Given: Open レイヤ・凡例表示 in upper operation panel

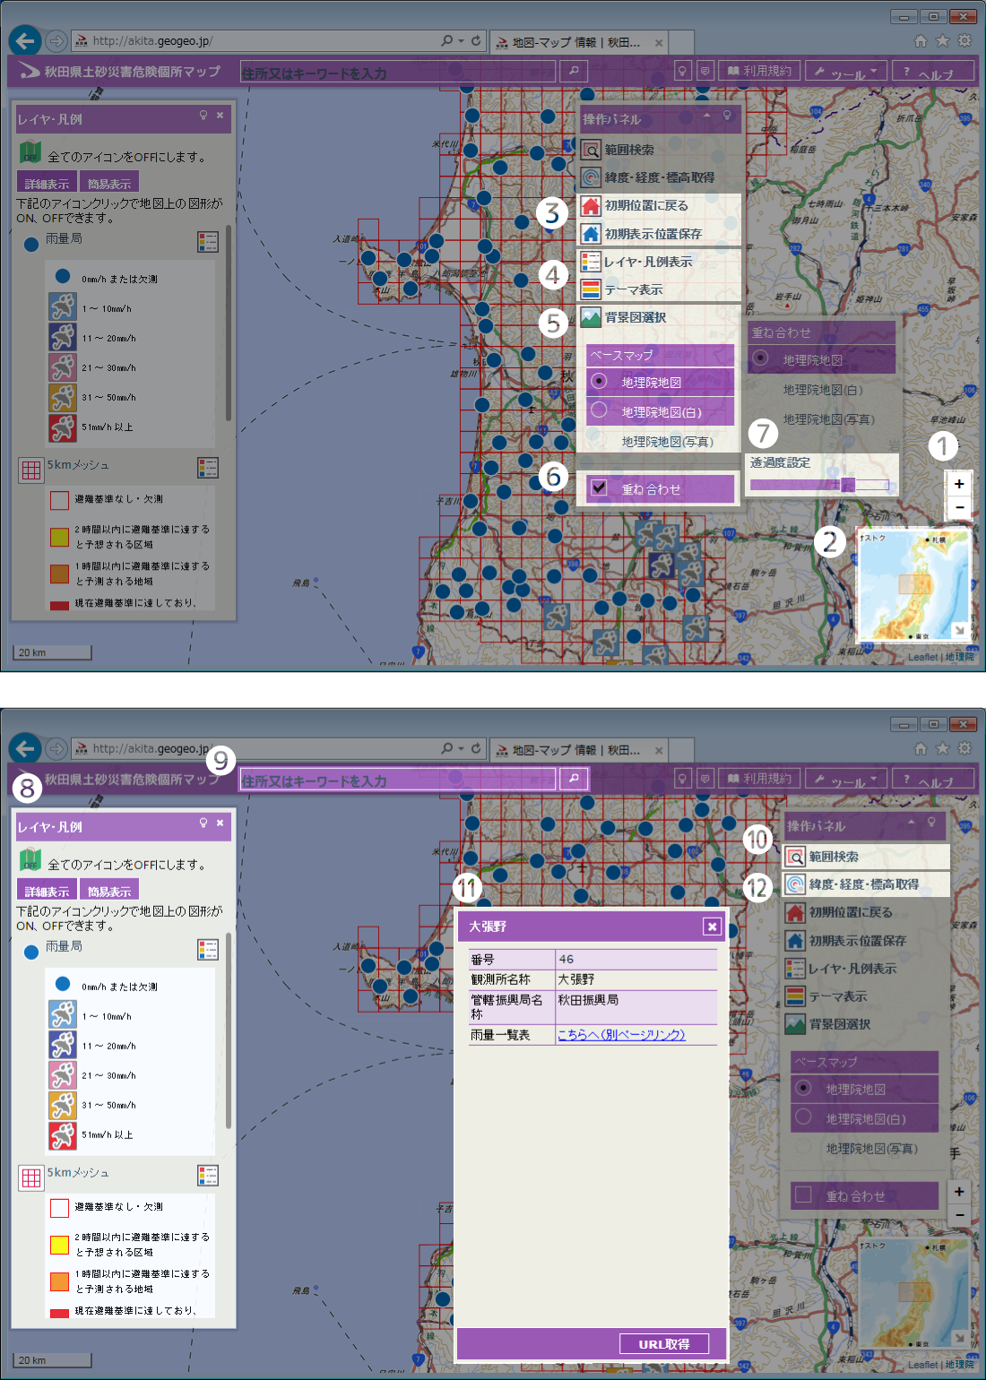Looking at the screenshot, I should point(660,262).
